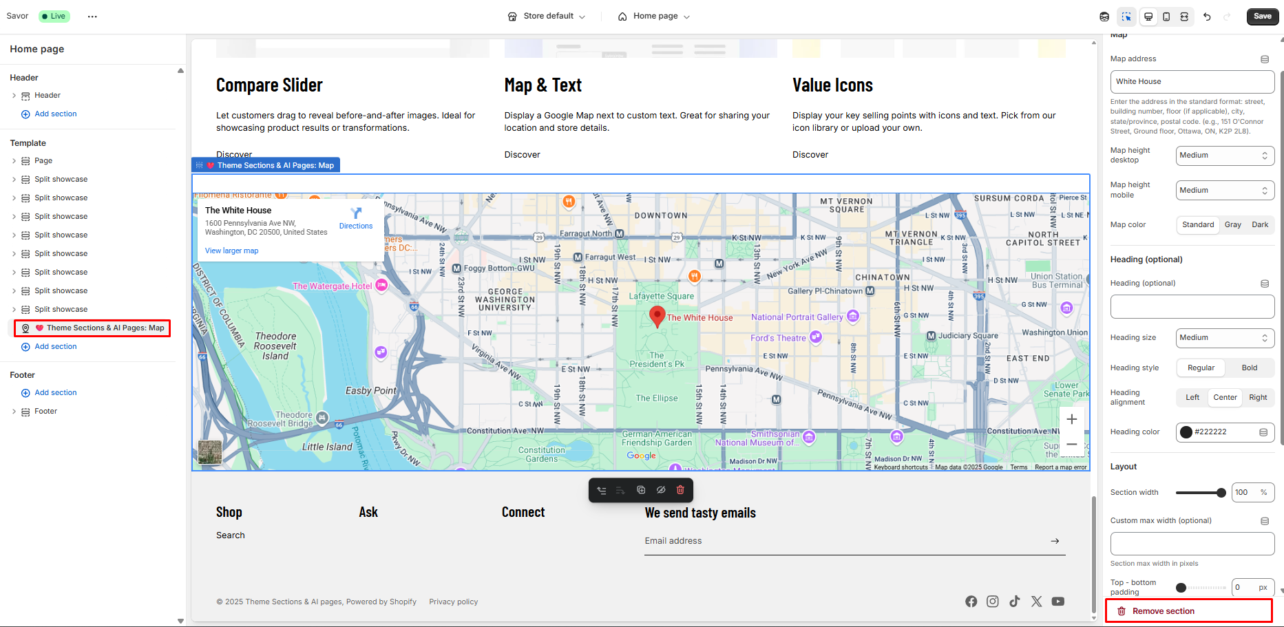This screenshot has width=1284, height=627.
Task: Click Add section under Footer
Action: (49, 393)
